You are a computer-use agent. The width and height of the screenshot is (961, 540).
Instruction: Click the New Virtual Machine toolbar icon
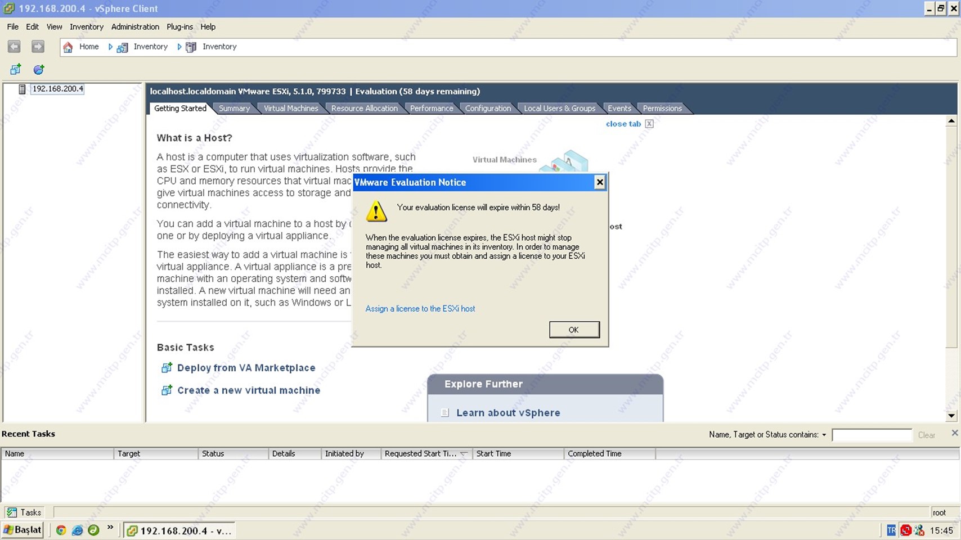[x=16, y=69]
